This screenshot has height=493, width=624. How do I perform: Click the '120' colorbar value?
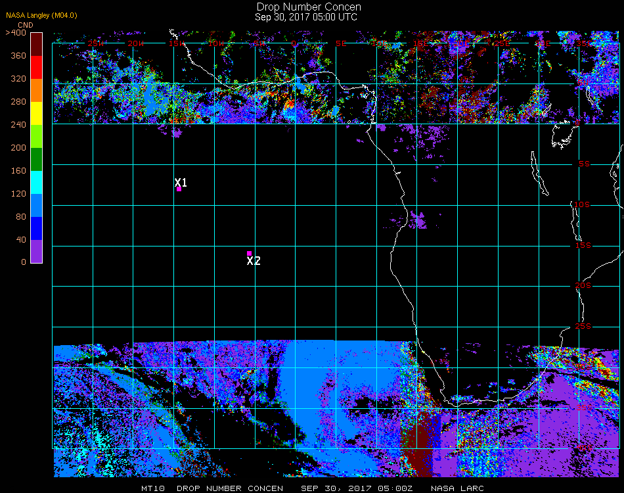point(18,194)
